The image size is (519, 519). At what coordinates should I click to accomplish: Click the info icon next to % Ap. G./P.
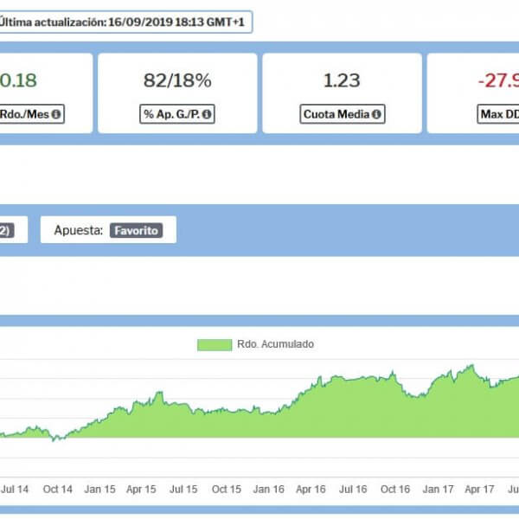[x=207, y=114]
